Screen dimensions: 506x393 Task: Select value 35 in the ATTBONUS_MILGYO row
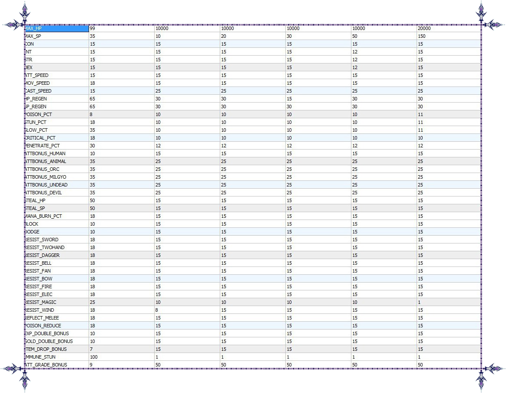point(92,177)
